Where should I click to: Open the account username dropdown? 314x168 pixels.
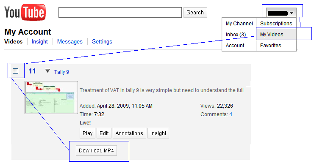tap(281, 13)
